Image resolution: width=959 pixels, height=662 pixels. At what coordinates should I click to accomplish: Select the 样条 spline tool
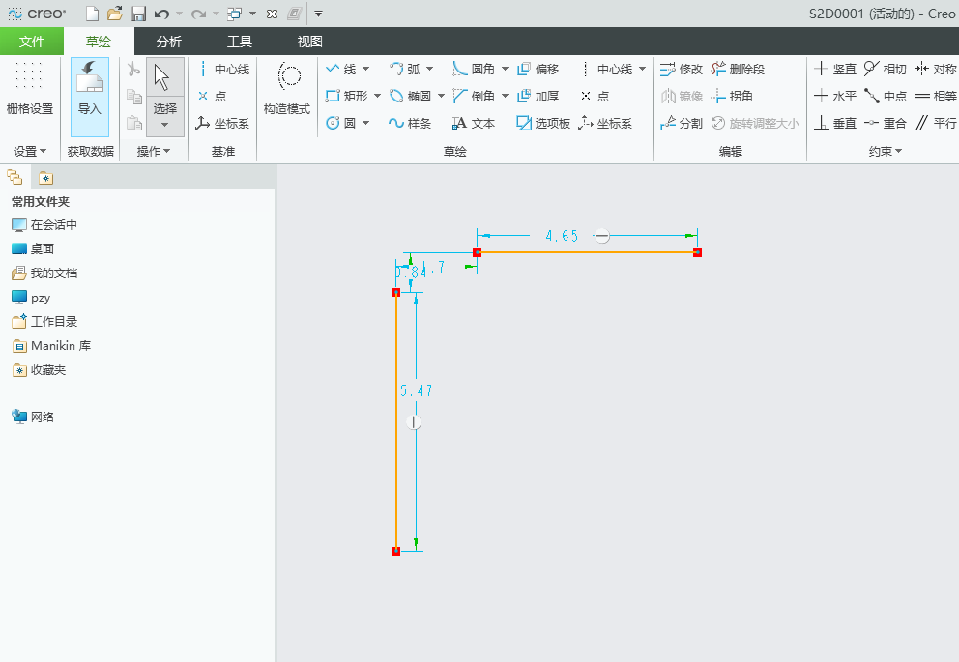(410, 123)
